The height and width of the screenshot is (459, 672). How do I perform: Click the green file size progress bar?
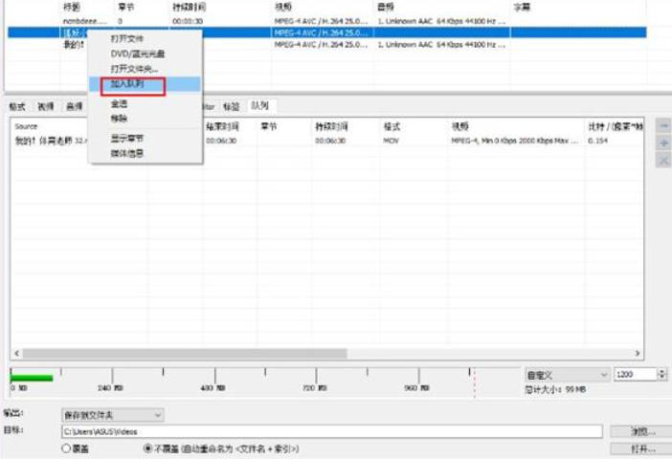tap(32, 378)
